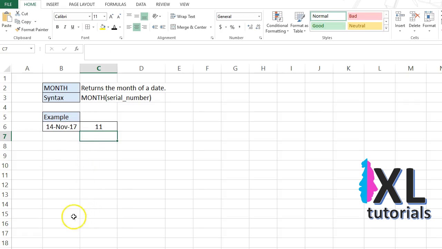
Task: Open Number dialog box launcher
Action: 260,38
